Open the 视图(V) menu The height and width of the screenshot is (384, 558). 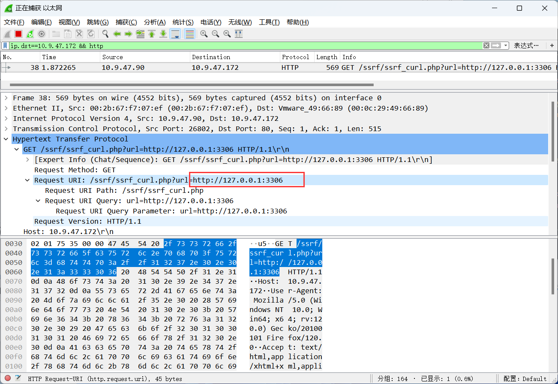(69, 22)
